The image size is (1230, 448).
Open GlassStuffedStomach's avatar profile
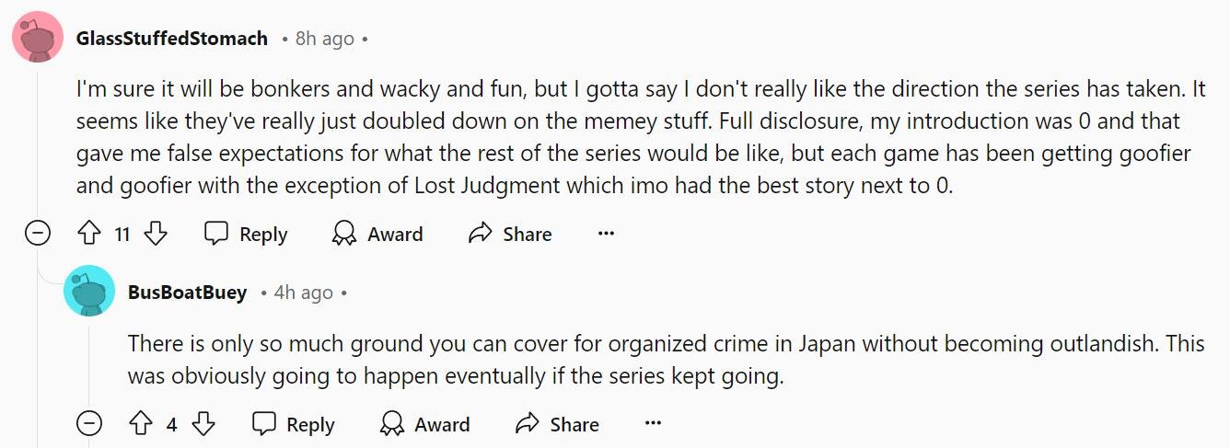[38, 39]
